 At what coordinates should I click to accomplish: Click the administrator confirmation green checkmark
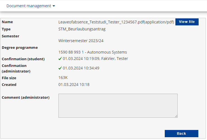click(x=60, y=68)
